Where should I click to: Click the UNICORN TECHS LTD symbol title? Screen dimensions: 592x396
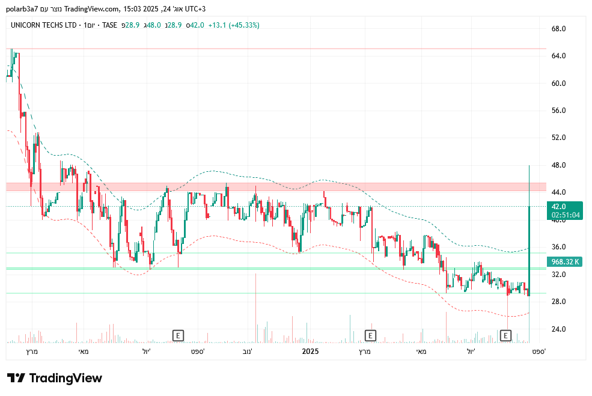tap(43, 25)
